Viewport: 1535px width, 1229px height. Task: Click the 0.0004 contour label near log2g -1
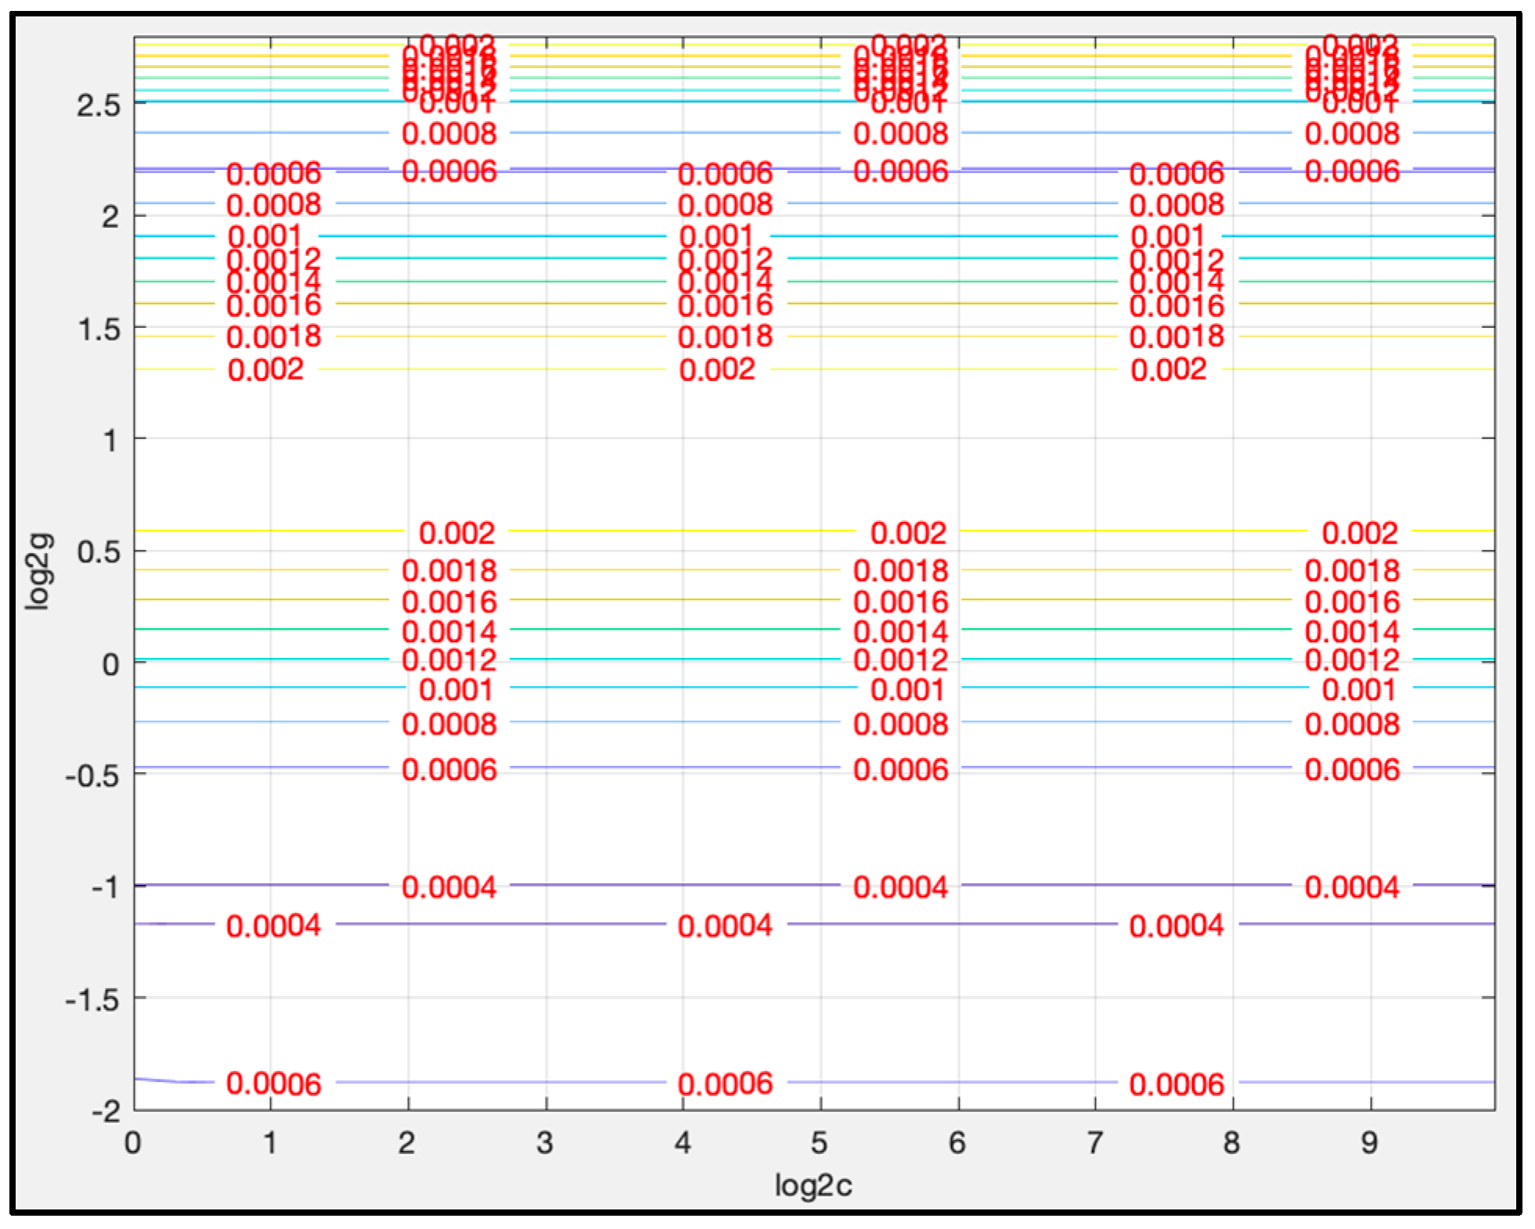(452, 884)
